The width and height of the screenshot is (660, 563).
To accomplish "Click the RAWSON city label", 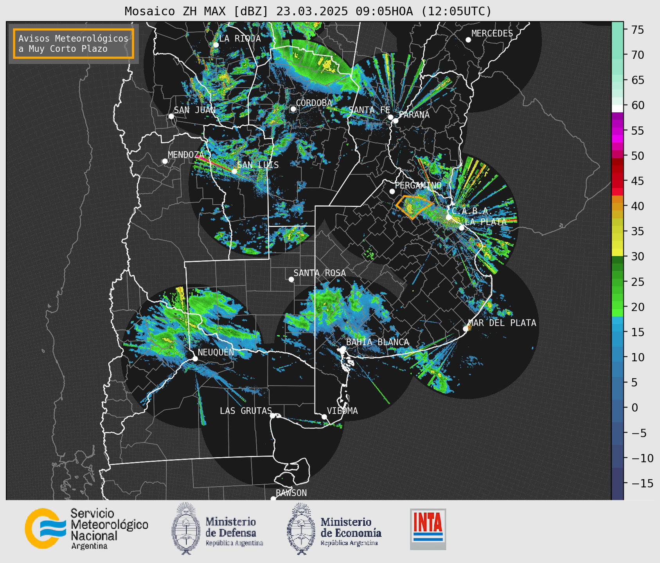I will pyautogui.click(x=291, y=493).
